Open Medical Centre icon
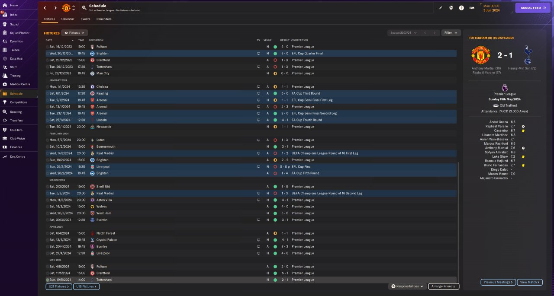The width and height of the screenshot is (554, 296). click(5, 84)
